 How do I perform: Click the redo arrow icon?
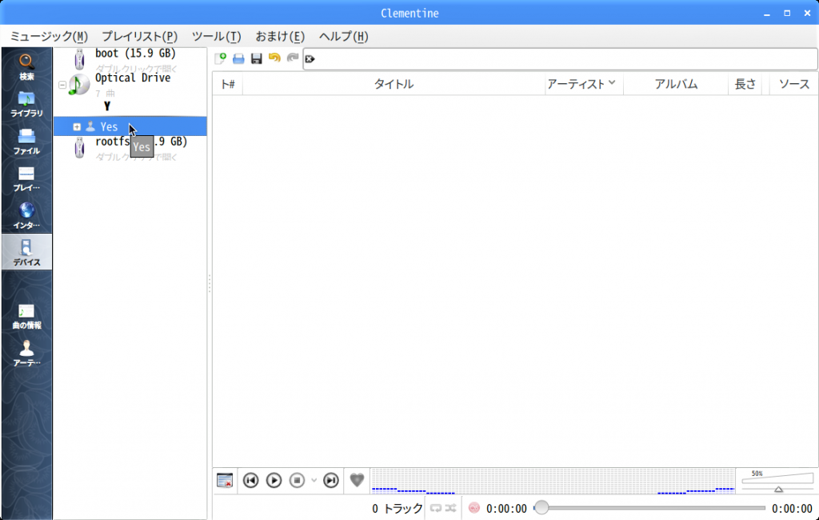coord(293,58)
